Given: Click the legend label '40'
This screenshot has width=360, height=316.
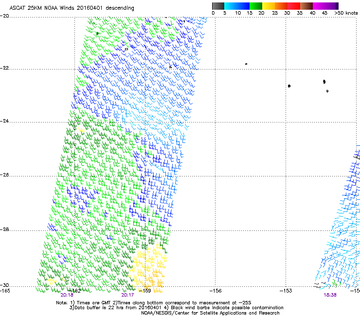Looking at the screenshot, I should tap(312, 13).
